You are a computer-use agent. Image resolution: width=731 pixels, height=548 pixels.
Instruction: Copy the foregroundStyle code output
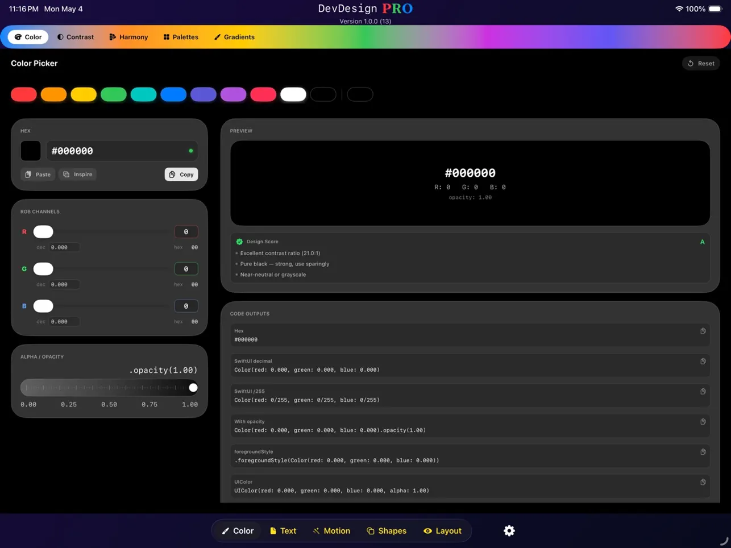click(703, 452)
